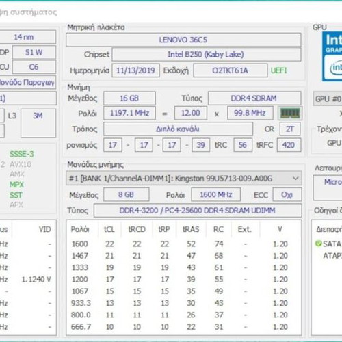Click the 56 tRC timing field
The image size is (342, 342).
tap(243, 145)
